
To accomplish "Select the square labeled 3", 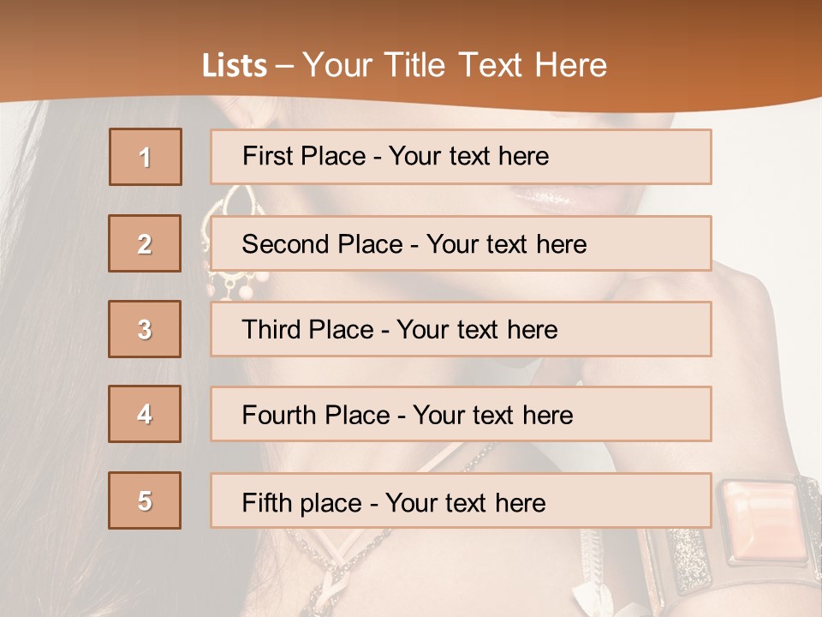I will coord(145,329).
